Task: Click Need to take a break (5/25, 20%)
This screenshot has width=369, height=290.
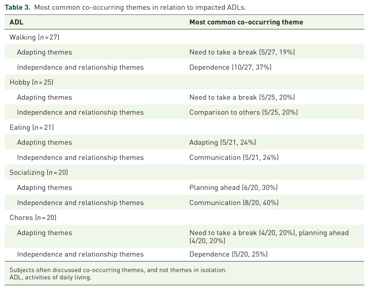Action: 242,97
